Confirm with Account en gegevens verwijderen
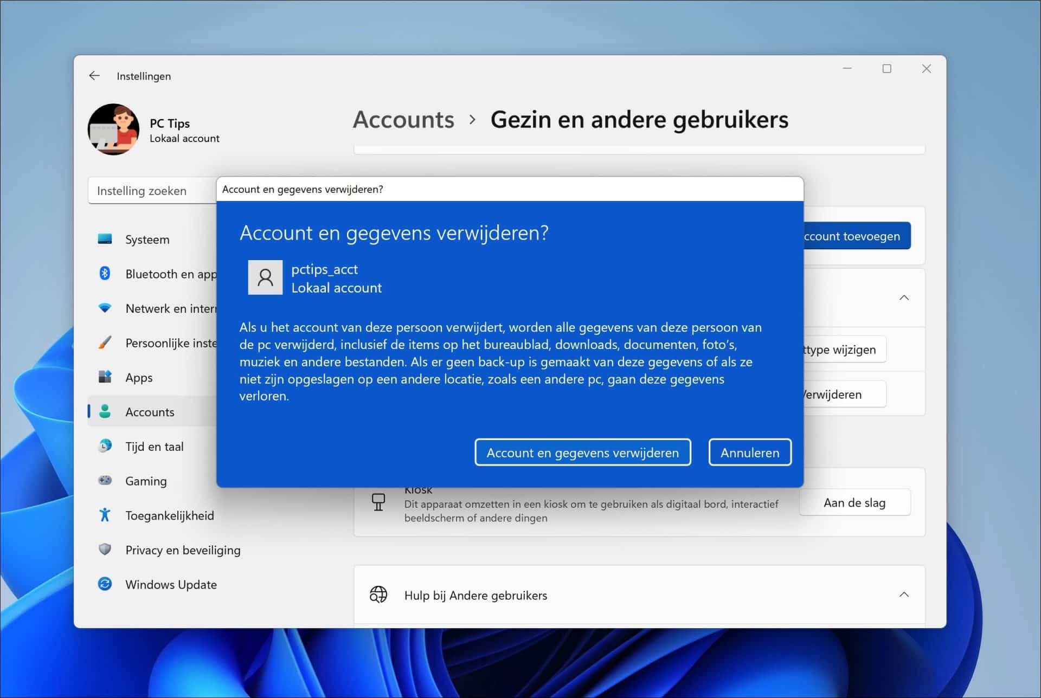The image size is (1041, 698). (582, 452)
